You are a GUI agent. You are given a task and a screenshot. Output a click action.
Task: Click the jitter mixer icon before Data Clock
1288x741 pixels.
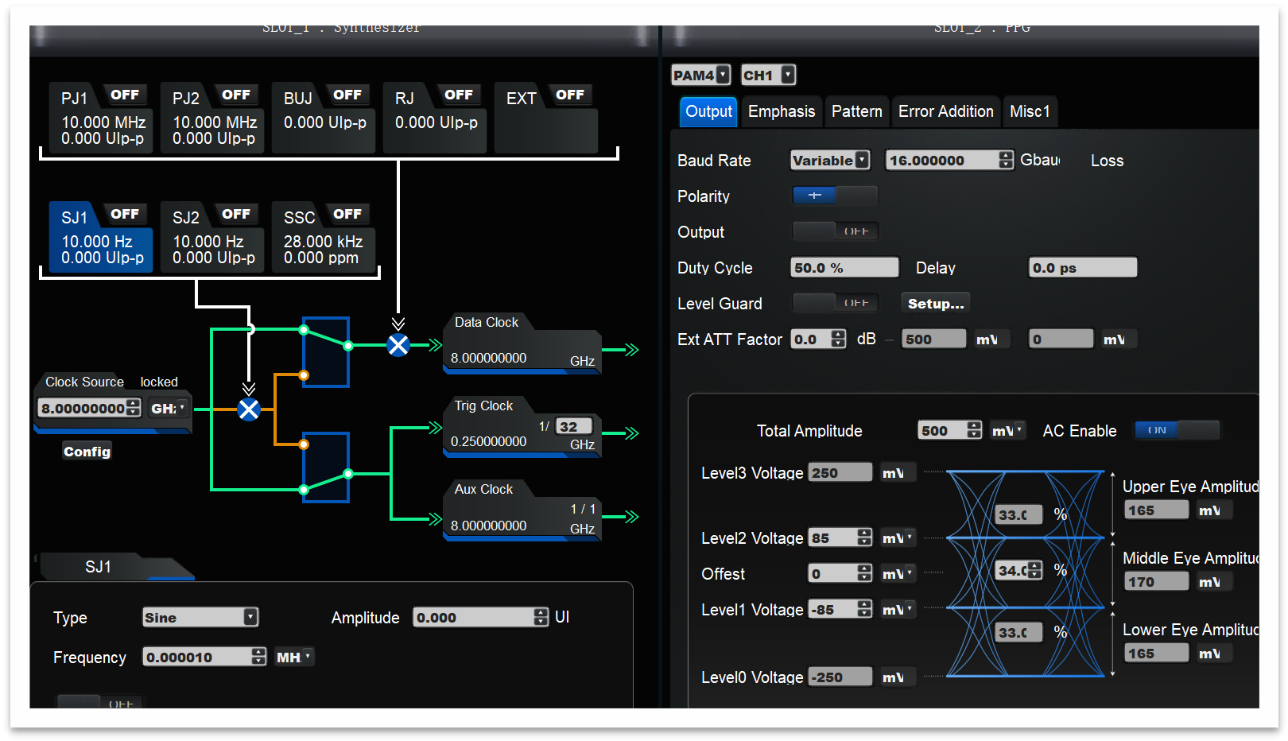click(398, 345)
